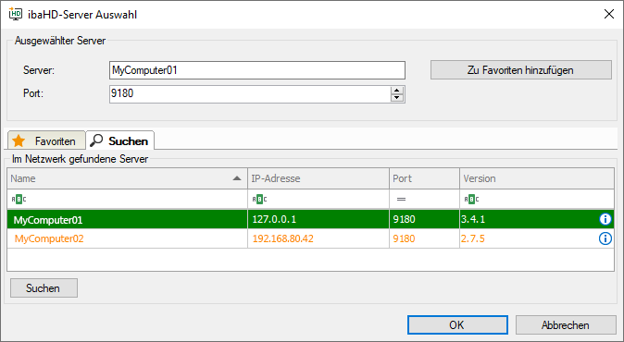The image size is (624, 342).
Task: Click IP address 192.168.80.42 cell
Action: pos(318,238)
